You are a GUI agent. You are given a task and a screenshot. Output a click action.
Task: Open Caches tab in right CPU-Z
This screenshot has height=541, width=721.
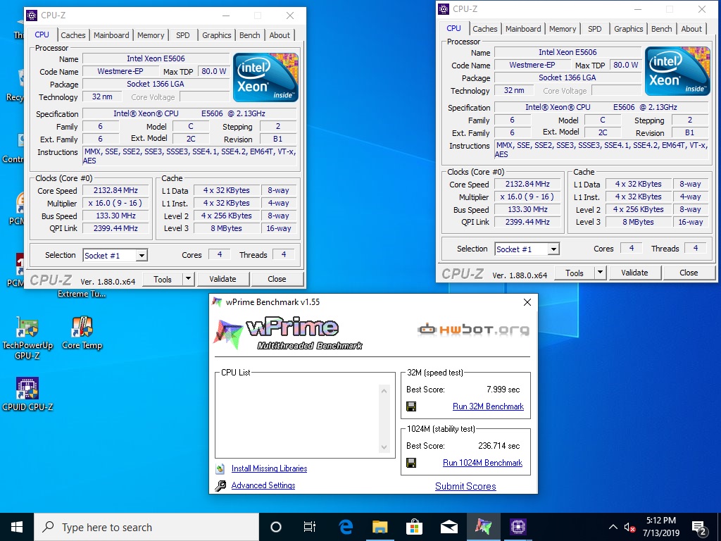point(485,28)
